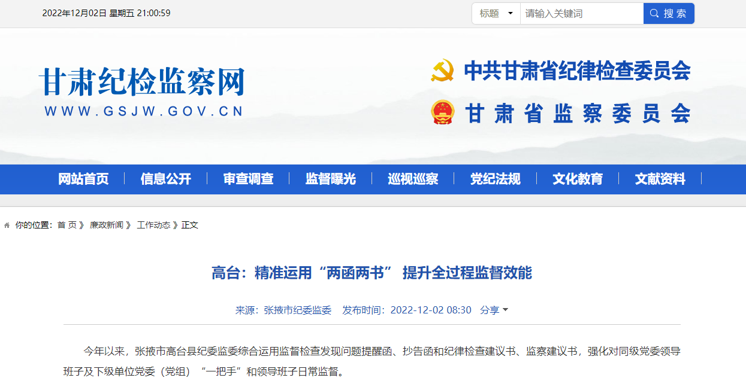
Task: Open the 信息公开 menu item
Action: (x=166, y=179)
